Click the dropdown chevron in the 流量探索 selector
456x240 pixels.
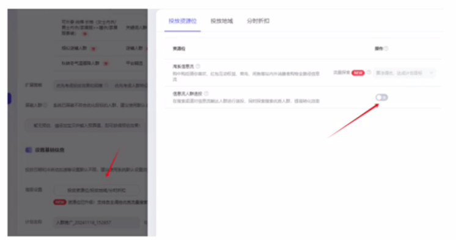tap(432, 73)
